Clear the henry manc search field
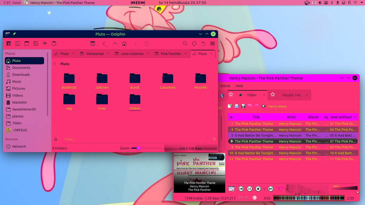This screenshot has height=205, width=365. 263,106
